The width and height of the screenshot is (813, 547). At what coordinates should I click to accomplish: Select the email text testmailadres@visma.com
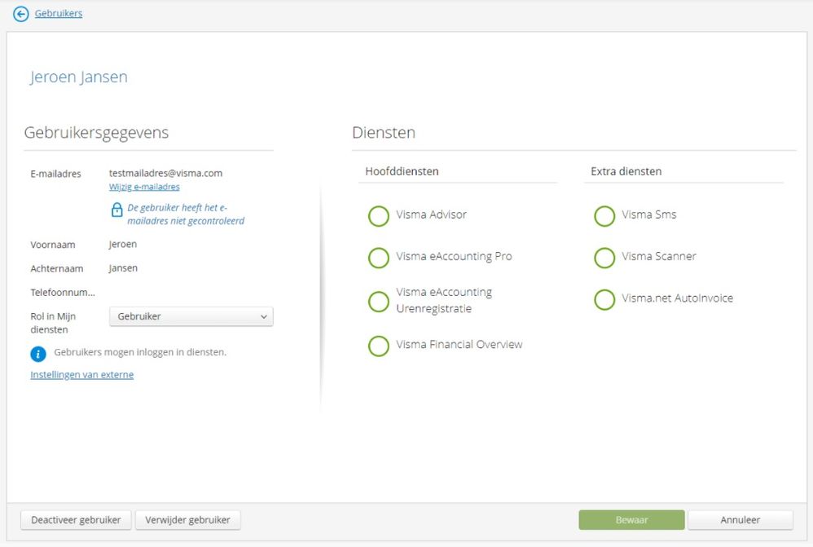click(x=165, y=174)
